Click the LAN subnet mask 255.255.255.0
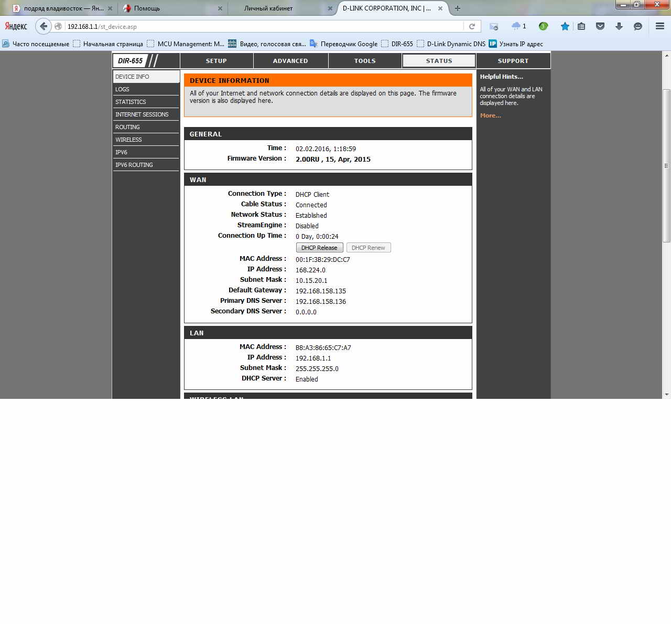Screen dimensions: 671x624 click(317, 369)
